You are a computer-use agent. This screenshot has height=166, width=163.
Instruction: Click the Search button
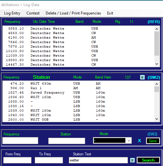point(148,160)
